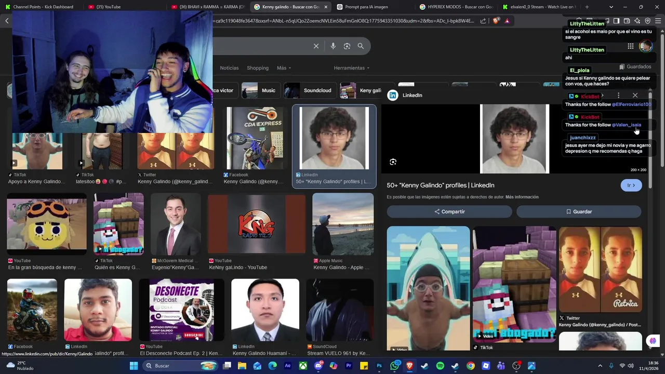Screen dimensions: 665x374
Task: Open the KNG Radio YouTube image result
Action: 256,224
